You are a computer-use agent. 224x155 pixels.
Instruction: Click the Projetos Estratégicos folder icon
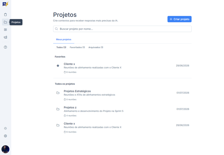click(x=58, y=93)
